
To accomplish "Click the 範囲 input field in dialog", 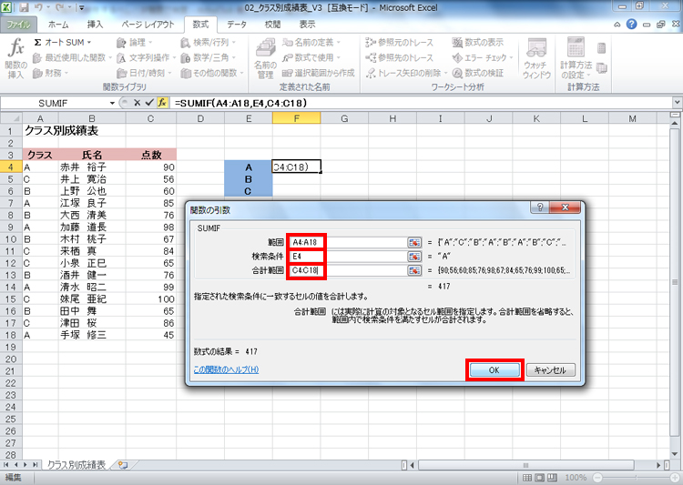I will [x=347, y=242].
